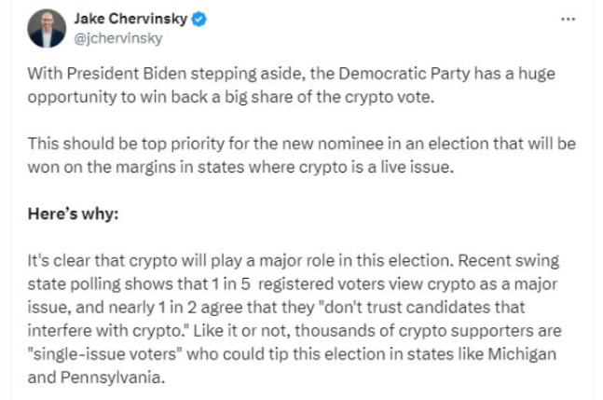Screen dimensions: 603x400
Task: Open the three-dot more options menu
Action: [568, 19]
